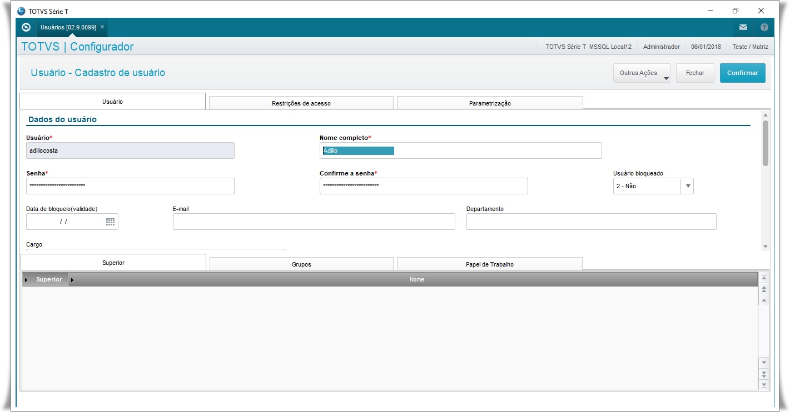790x412 pixels.
Task: Open the calendar picker for Data de bloqueio
Action: tap(110, 222)
